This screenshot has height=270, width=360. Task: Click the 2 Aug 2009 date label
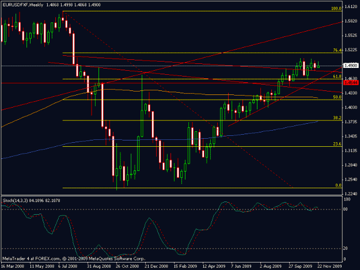[x=271, y=267]
